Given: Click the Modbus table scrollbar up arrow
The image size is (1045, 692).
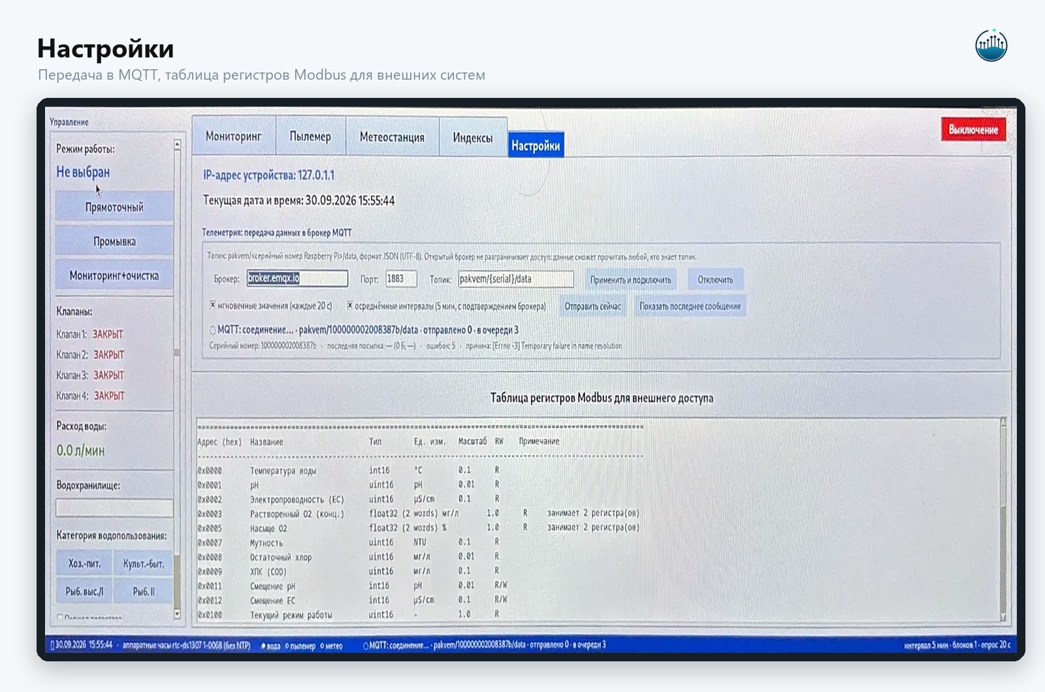Looking at the screenshot, I should point(1003,422).
